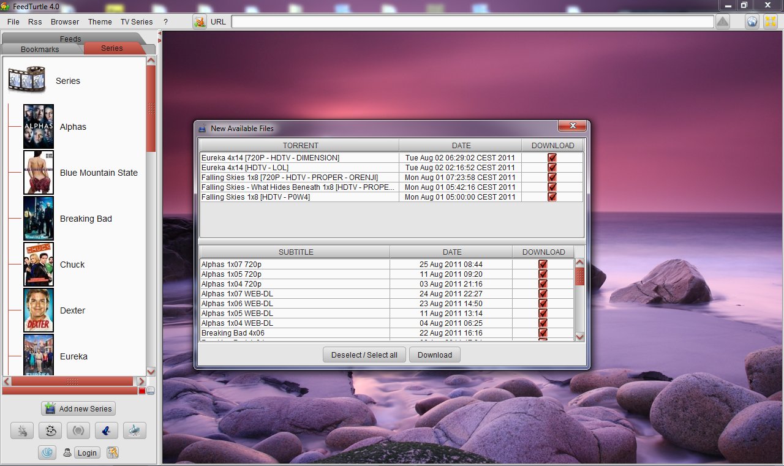Viewport: 784px width, 466px height.
Task: Select the Blue Mountain State poster thumbnail
Action: (39, 173)
